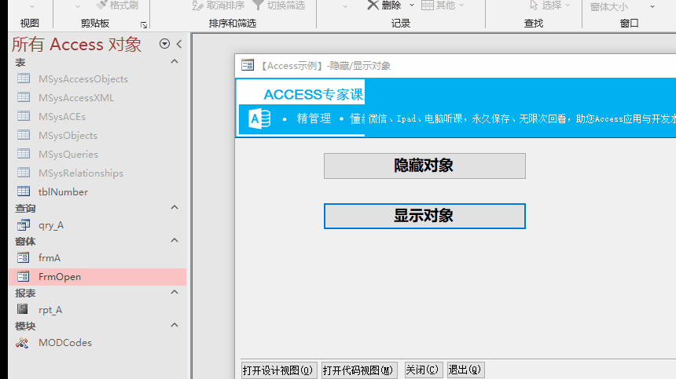The width and height of the screenshot is (676, 379).
Task: Click the 关闭(C) button
Action: 423,370
